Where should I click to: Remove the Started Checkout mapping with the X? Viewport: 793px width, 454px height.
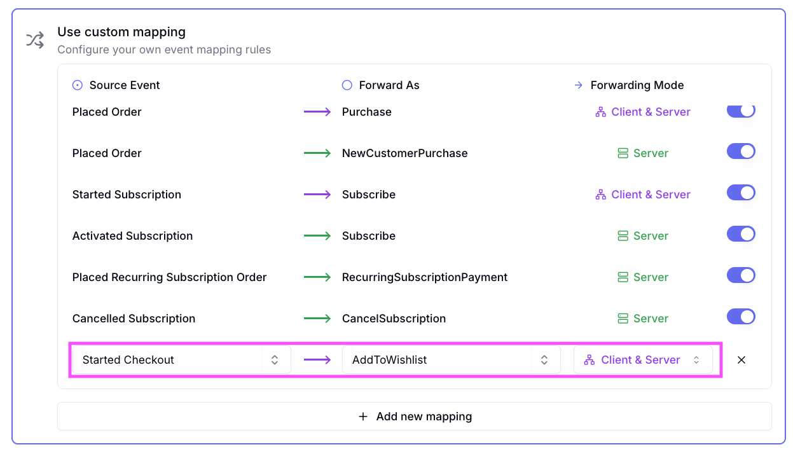tap(741, 359)
